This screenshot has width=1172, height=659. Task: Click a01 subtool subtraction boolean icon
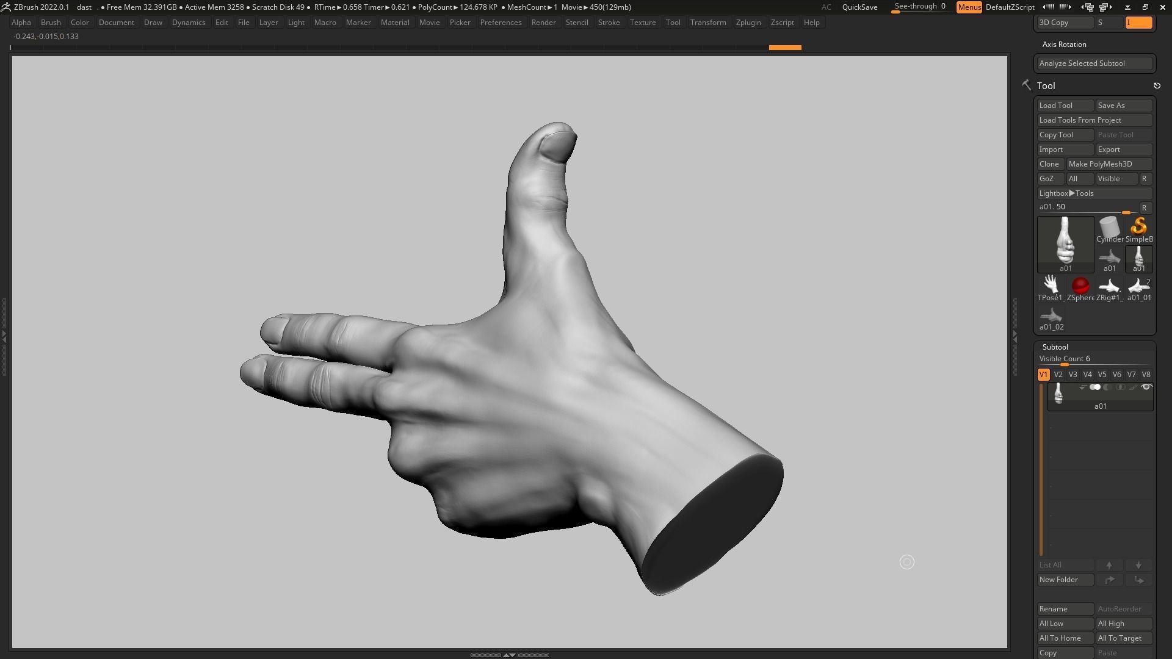click(x=1108, y=387)
